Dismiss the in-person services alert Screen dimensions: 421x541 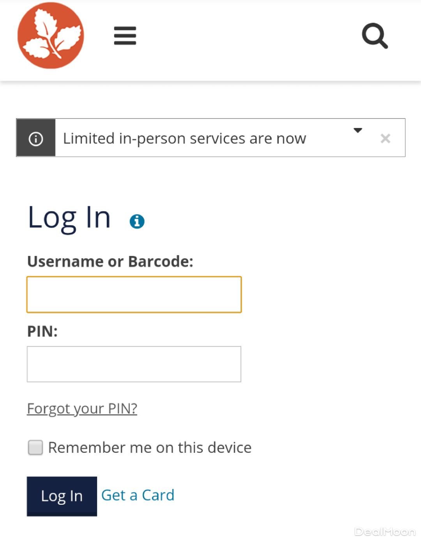(385, 138)
